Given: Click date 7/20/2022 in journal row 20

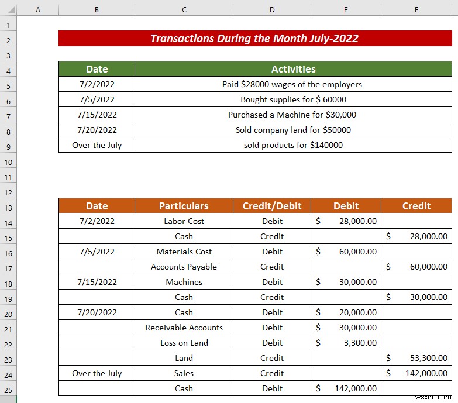Looking at the screenshot, I should click(97, 312).
